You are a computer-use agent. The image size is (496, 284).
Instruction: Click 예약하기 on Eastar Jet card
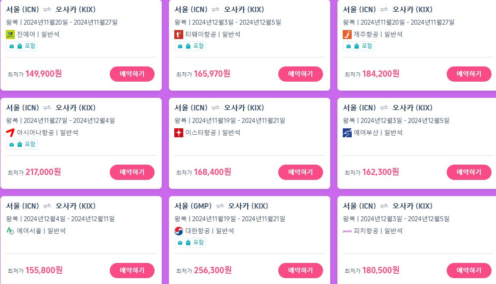[301, 172]
